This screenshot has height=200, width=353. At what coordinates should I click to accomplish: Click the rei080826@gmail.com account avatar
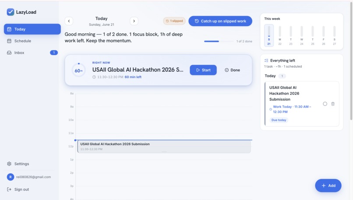pos(11,177)
